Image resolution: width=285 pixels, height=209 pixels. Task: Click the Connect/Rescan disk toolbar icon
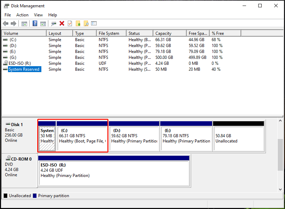pyautogui.click(x=54, y=23)
